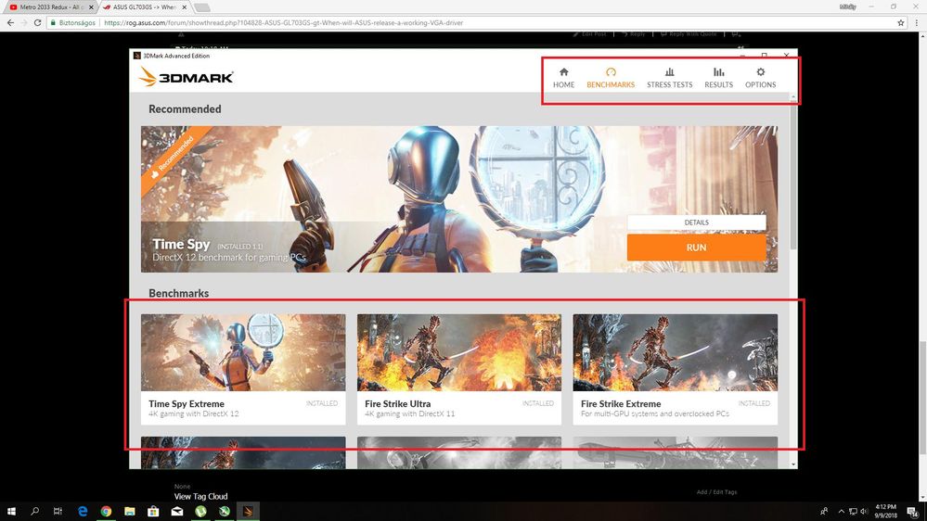Open Time Spy DETAILS

point(697,222)
